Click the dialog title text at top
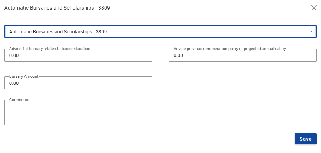 tap(57, 8)
